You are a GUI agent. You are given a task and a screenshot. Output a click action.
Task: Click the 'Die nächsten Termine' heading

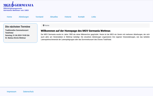tap(18, 27)
